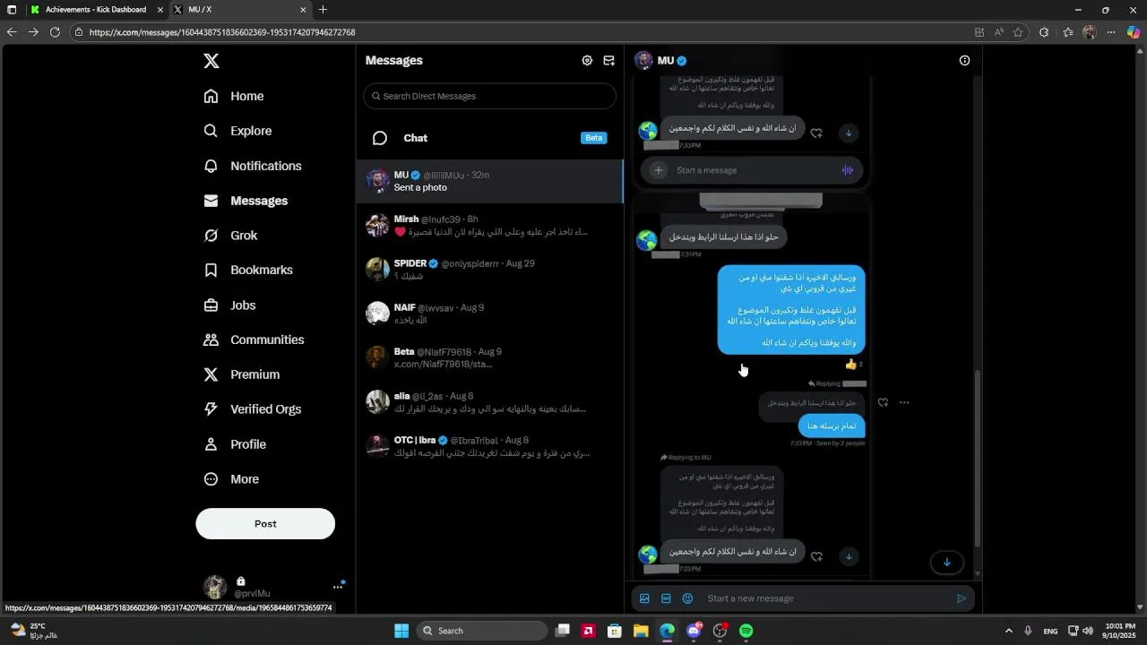Open the GIF picker icon
Viewport: 1147px width, 645px height.
[666, 598]
